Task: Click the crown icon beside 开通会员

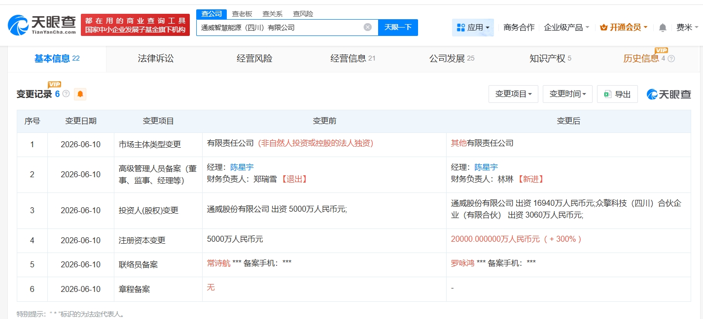Action: tap(604, 28)
